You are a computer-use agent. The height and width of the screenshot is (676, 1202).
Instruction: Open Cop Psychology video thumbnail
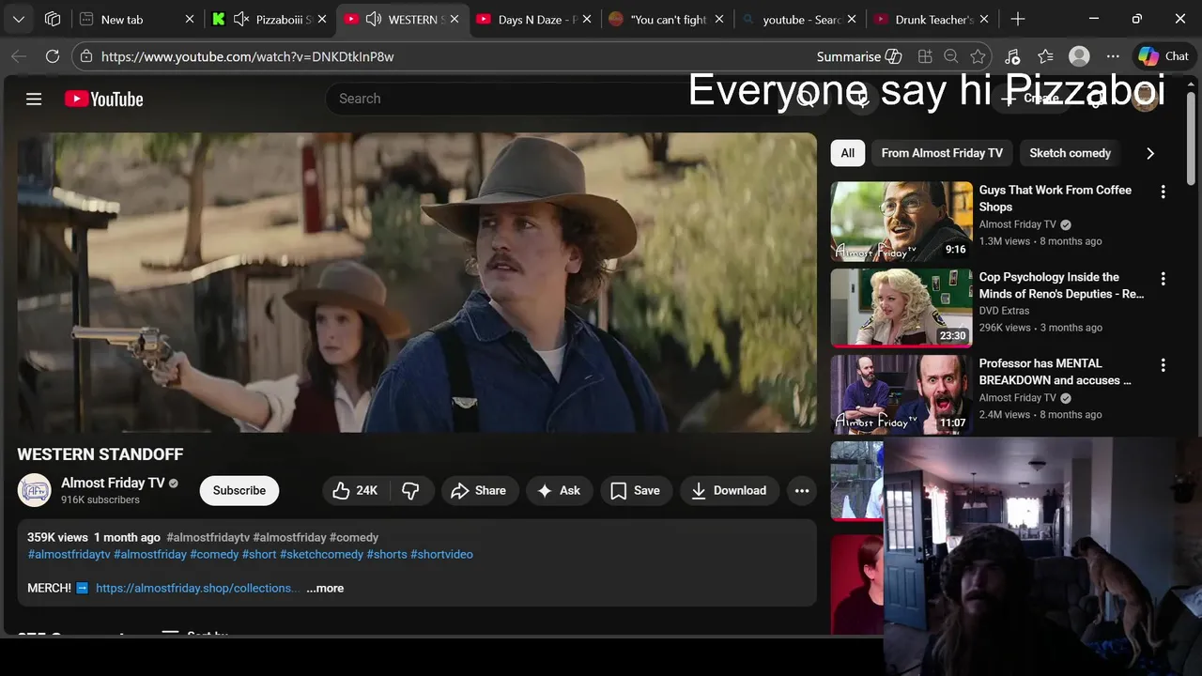pyautogui.click(x=901, y=308)
